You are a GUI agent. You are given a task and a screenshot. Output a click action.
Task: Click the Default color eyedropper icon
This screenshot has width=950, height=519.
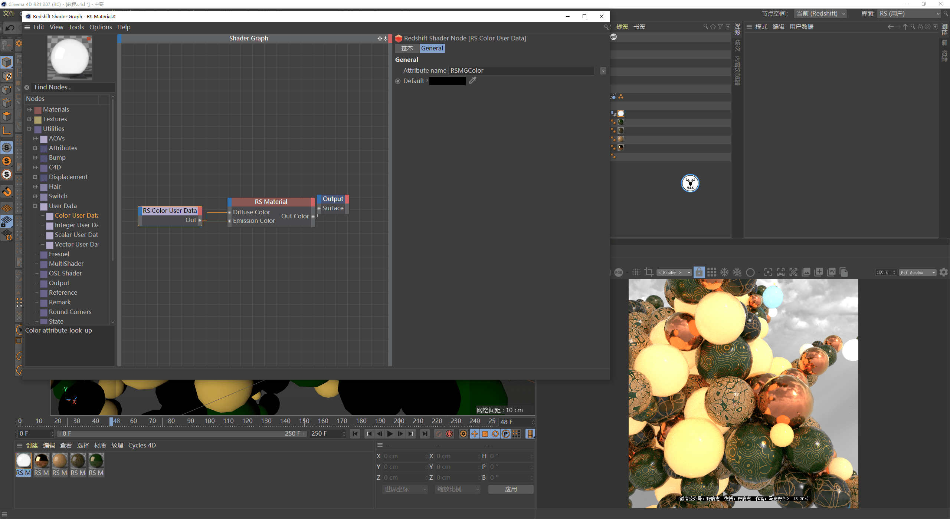point(472,80)
